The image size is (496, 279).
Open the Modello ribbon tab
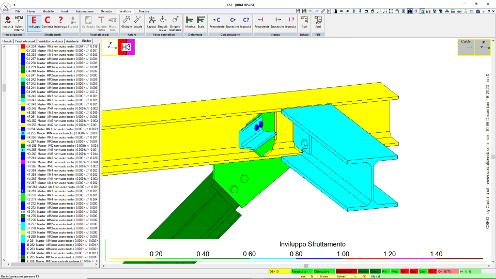pyautogui.click(x=48, y=11)
